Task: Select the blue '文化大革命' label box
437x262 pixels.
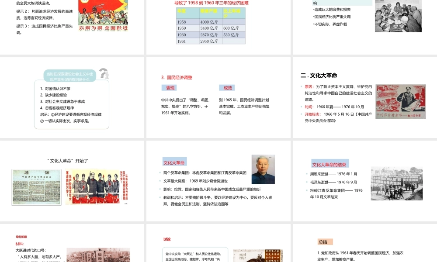Action: [x=174, y=162]
